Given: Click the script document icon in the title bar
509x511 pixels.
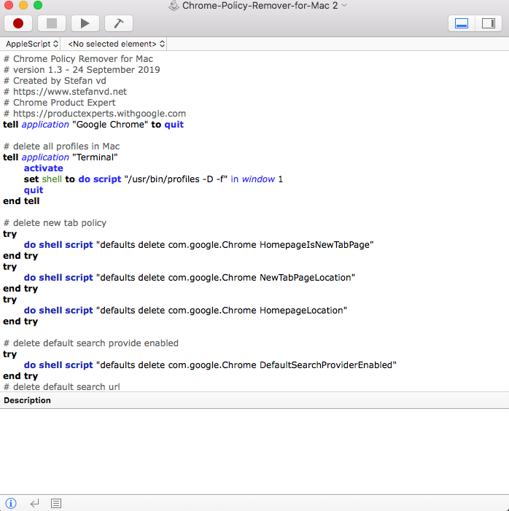Looking at the screenshot, I should coord(174,5).
